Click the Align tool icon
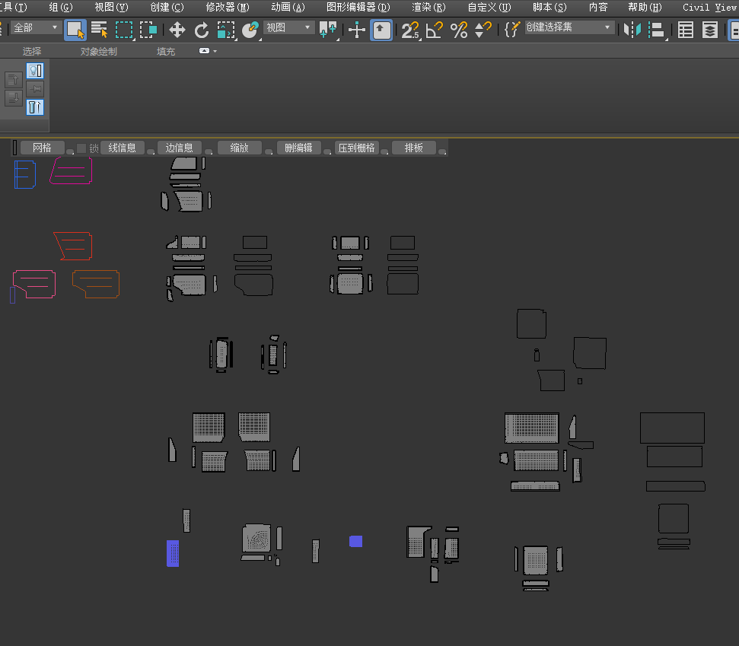This screenshot has height=646, width=739. click(656, 30)
